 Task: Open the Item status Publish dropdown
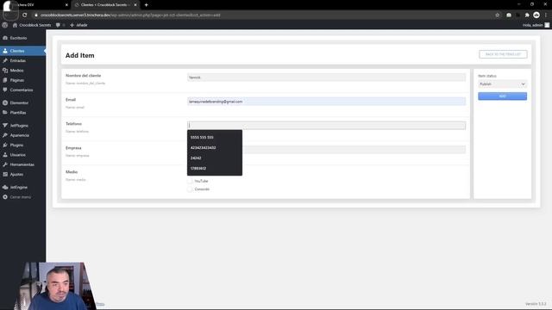click(x=502, y=84)
